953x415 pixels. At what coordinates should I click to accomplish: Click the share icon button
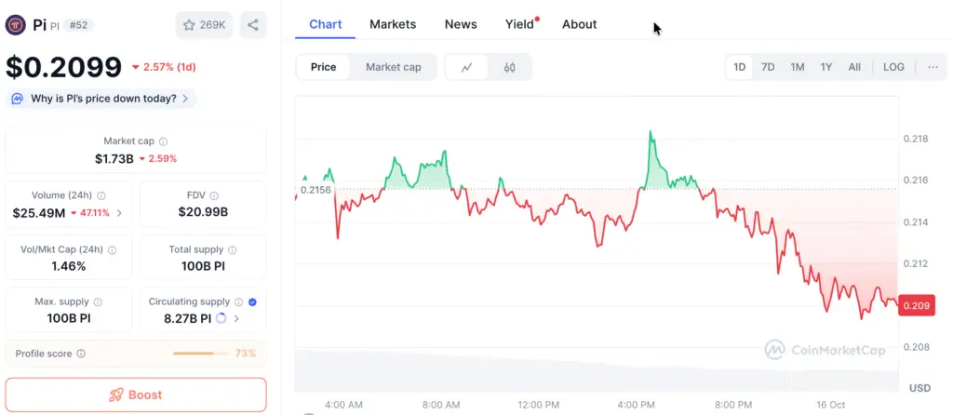(x=252, y=25)
